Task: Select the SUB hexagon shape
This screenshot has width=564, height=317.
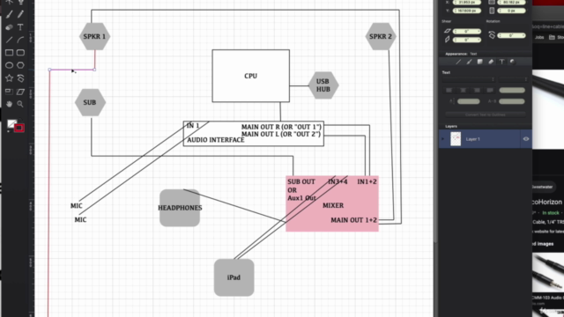Action: pos(90,102)
